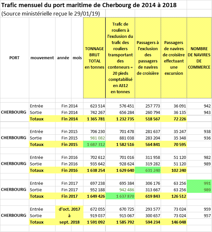Viewport: 212px width, 232px height.
Task: Select cell with value 283 204
Action: pyautogui.click(x=148, y=138)
